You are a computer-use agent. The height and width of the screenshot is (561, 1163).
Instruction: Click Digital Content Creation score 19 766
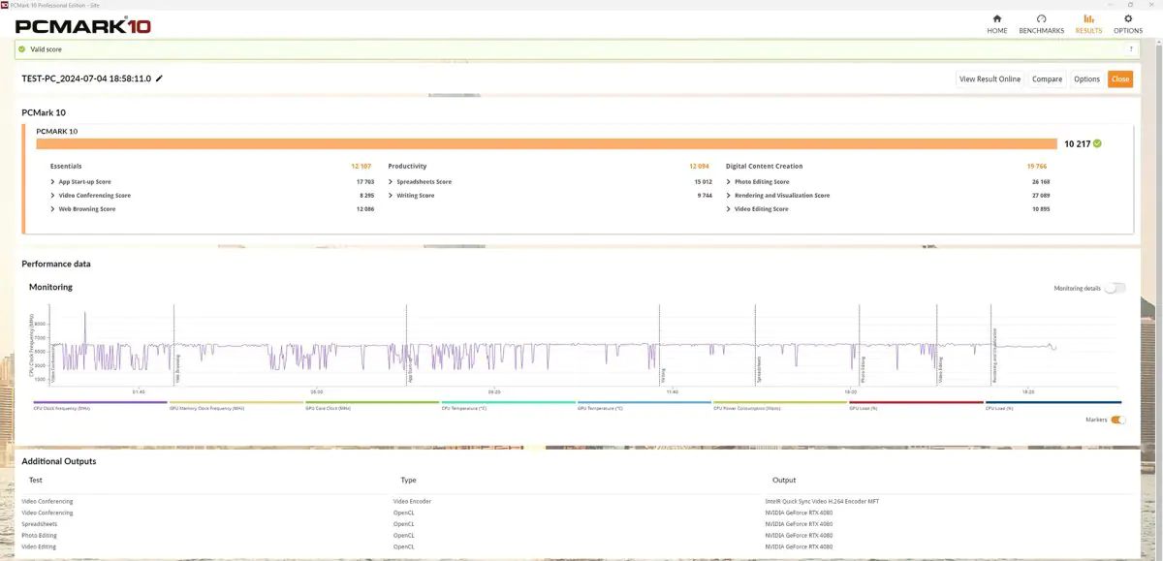[1038, 167]
